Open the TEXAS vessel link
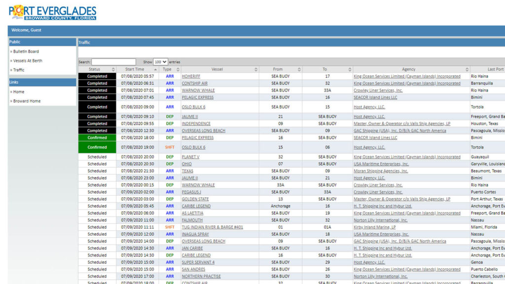This screenshot has height=284, width=505. (187, 171)
